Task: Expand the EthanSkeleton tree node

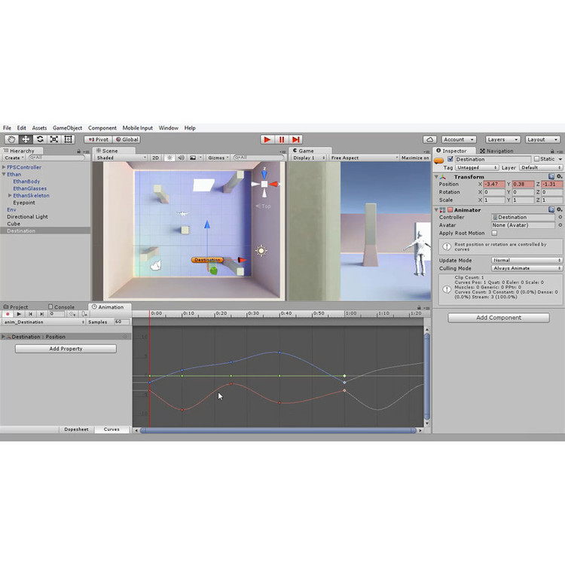Action: (10, 195)
